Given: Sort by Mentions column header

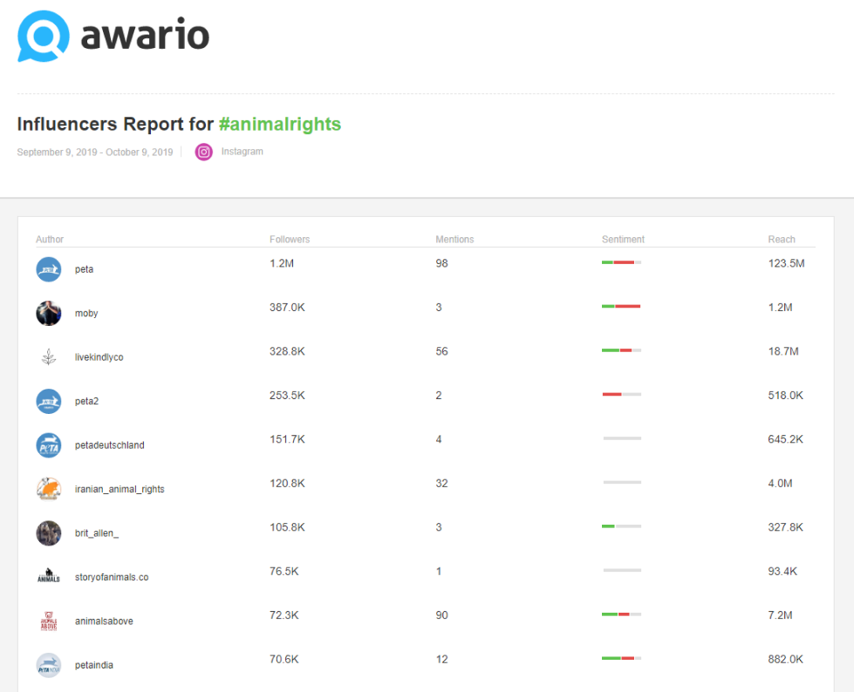Looking at the screenshot, I should (x=454, y=240).
